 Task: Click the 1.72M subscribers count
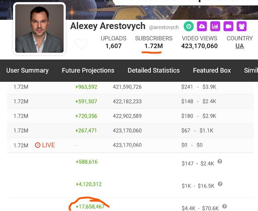153,46
